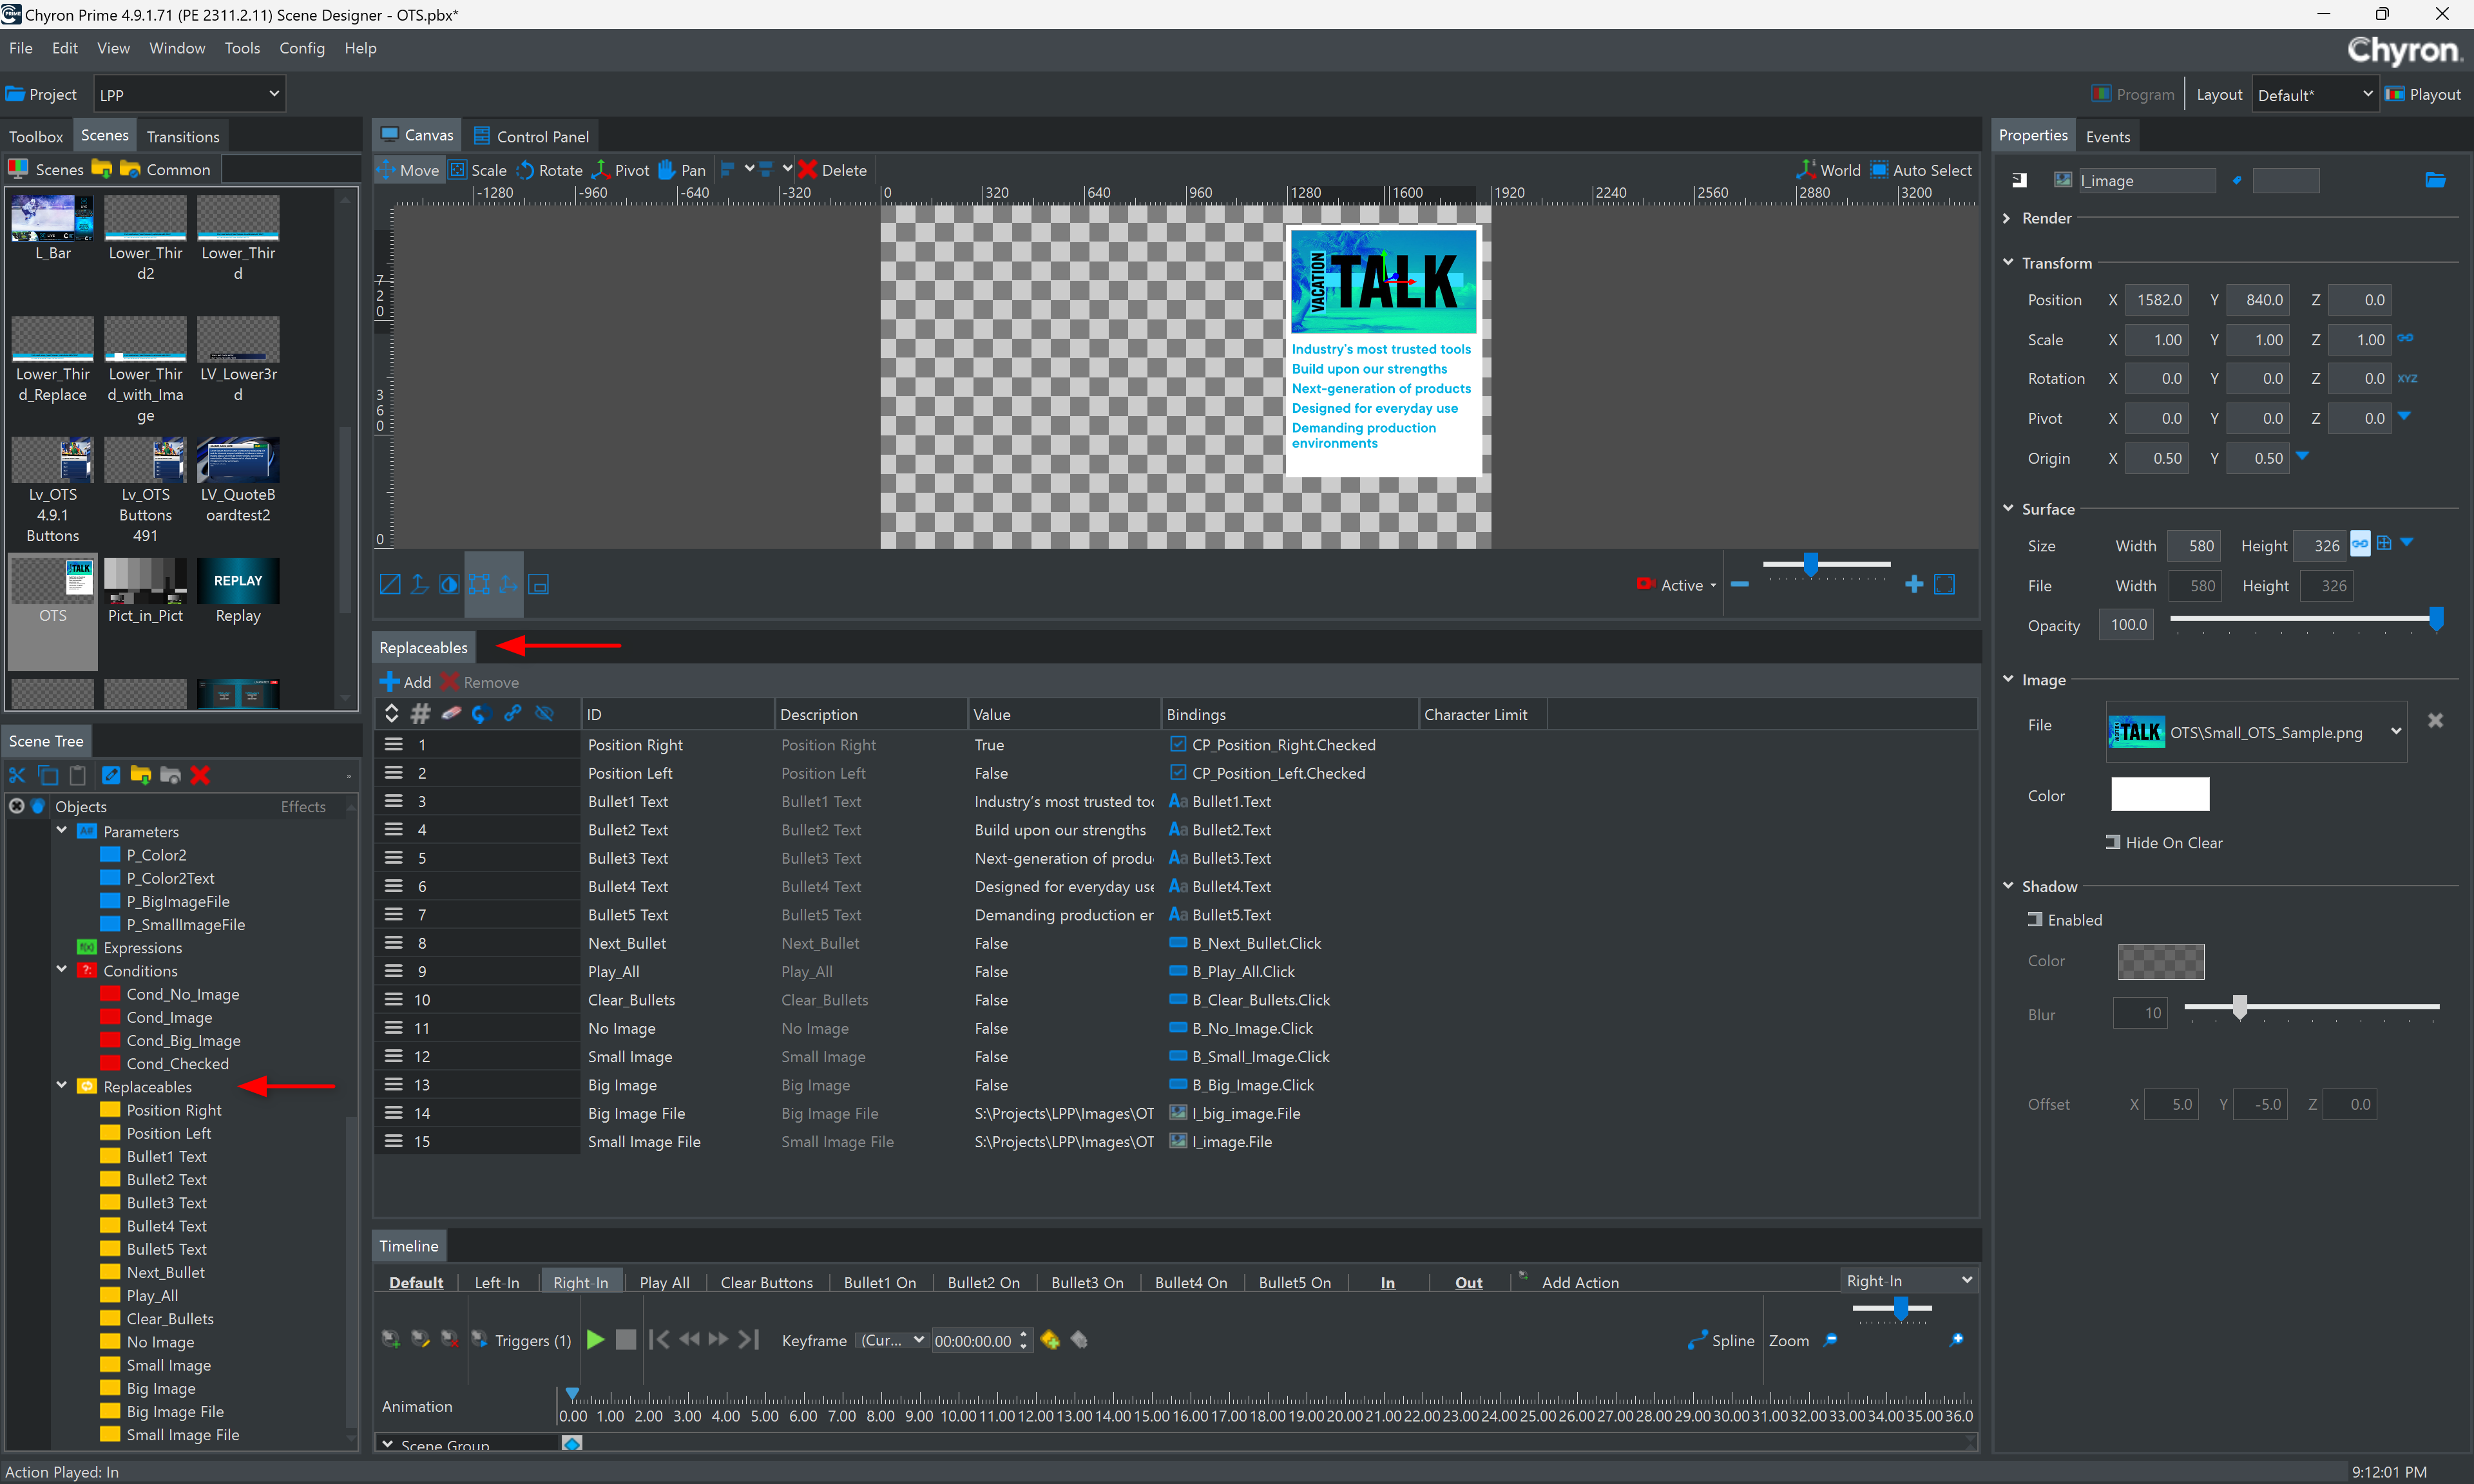Open the Active camera dropdown

(1677, 585)
